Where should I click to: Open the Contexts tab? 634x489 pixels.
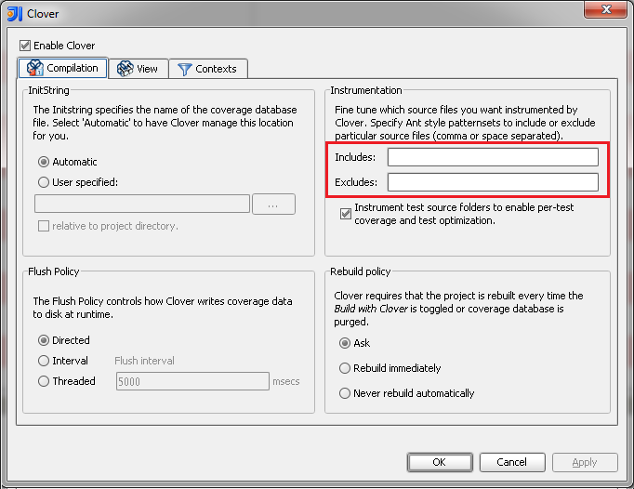[206, 69]
